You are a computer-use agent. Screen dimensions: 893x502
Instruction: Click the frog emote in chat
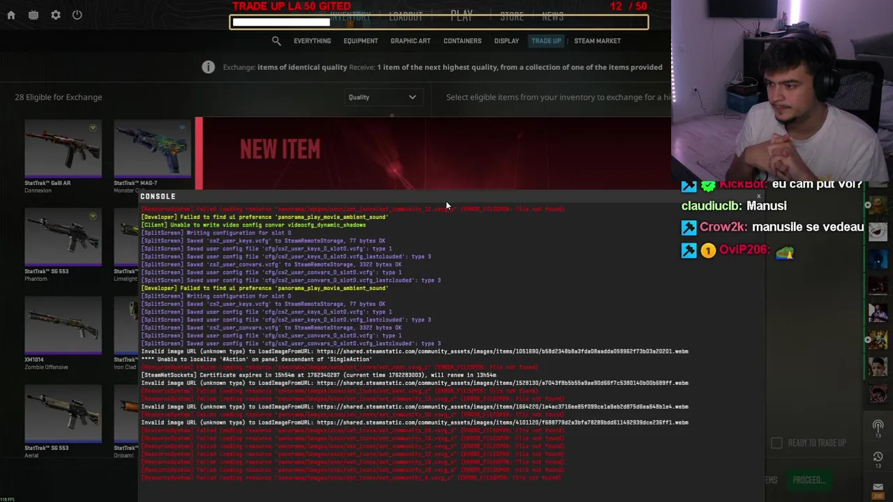[785, 251]
